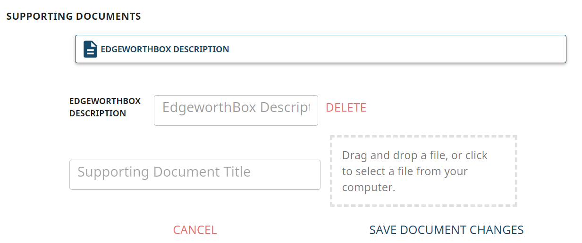The image size is (582, 243).
Task: Save the document changes
Action: point(447,230)
